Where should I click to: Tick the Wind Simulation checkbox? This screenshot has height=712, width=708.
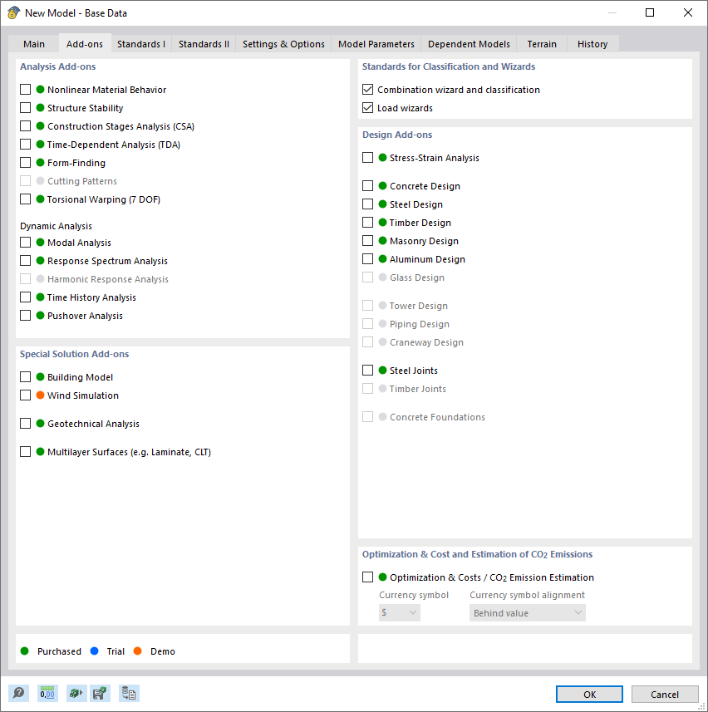26,395
